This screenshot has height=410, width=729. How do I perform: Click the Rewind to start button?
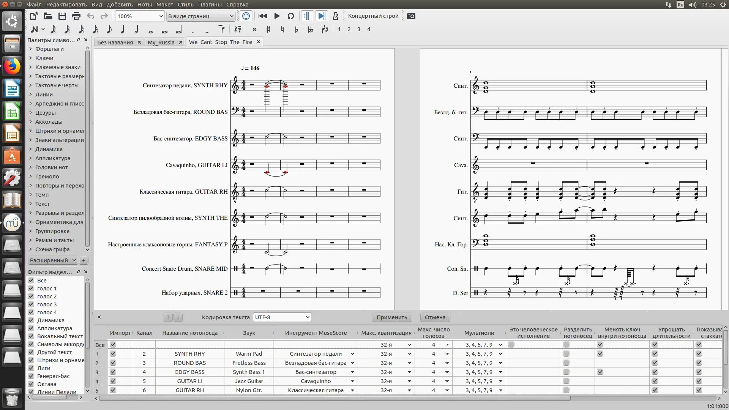tap(262, 16)
